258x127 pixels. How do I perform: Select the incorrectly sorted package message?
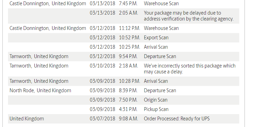[x=190, y=69]
